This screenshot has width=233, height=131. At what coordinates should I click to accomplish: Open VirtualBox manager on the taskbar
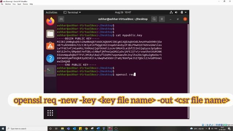104,128
